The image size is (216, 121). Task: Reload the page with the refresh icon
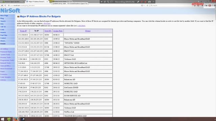147,5
